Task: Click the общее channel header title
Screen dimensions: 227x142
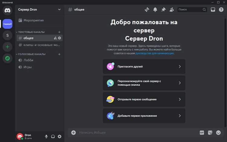Action: coord(79,10)
